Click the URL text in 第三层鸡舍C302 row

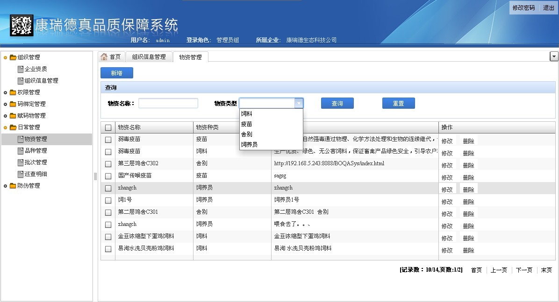coord(329,163)
